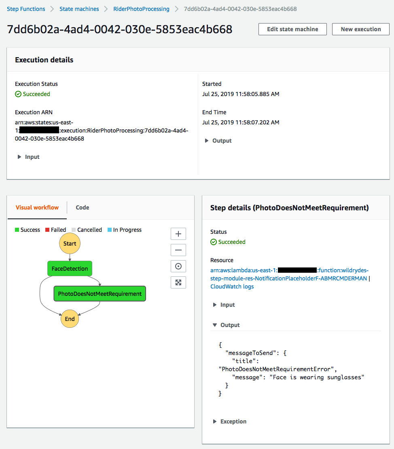Image resolution: width=394 pixels, height=449 pixels.
Task: Go to State machines breadcrumb
Action: pos(79,9)
